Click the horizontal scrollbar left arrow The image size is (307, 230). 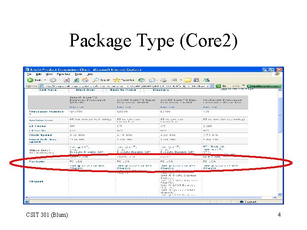27,197
